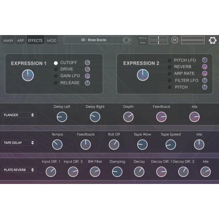The width and height of the screenshot is (219, 219).
Task: Click the Tape Delay Tempo knob
Action: coord(57,145)
